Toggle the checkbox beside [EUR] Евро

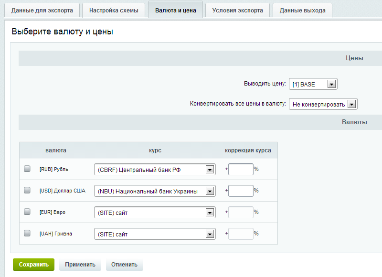coord(27,212)
